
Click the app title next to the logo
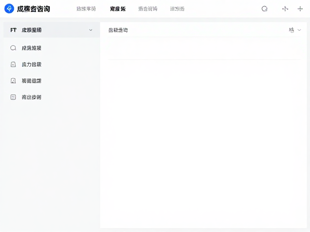click(33, 9)
